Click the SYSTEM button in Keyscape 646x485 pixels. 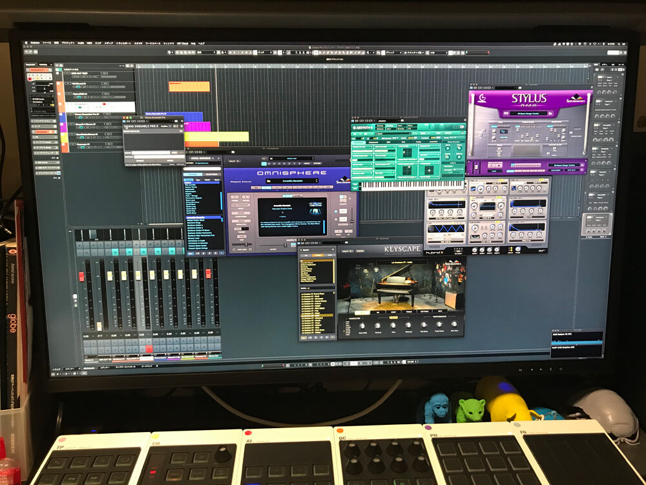pos(360,251)
